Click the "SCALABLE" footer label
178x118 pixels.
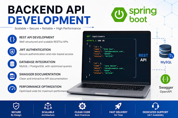click(48, 112)
